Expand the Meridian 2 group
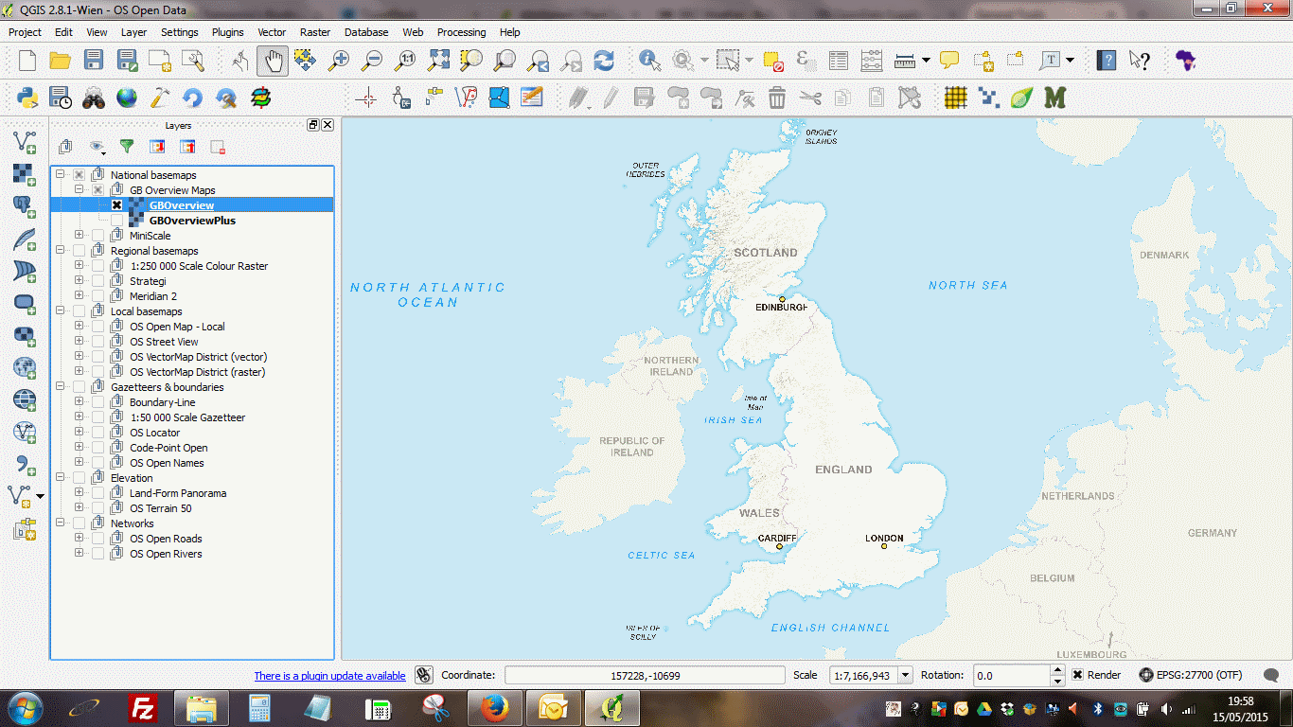 coord(80,296)
